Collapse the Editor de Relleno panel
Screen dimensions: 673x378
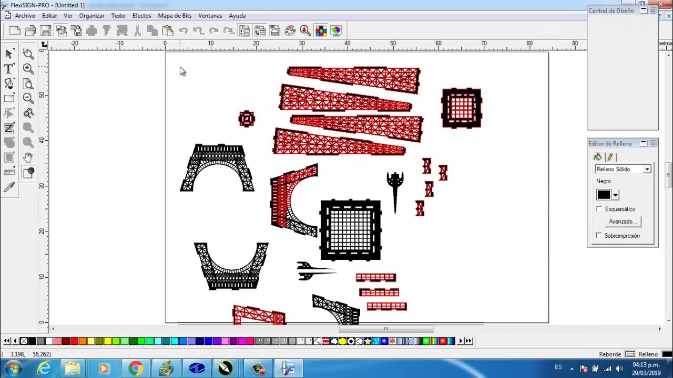644,143
